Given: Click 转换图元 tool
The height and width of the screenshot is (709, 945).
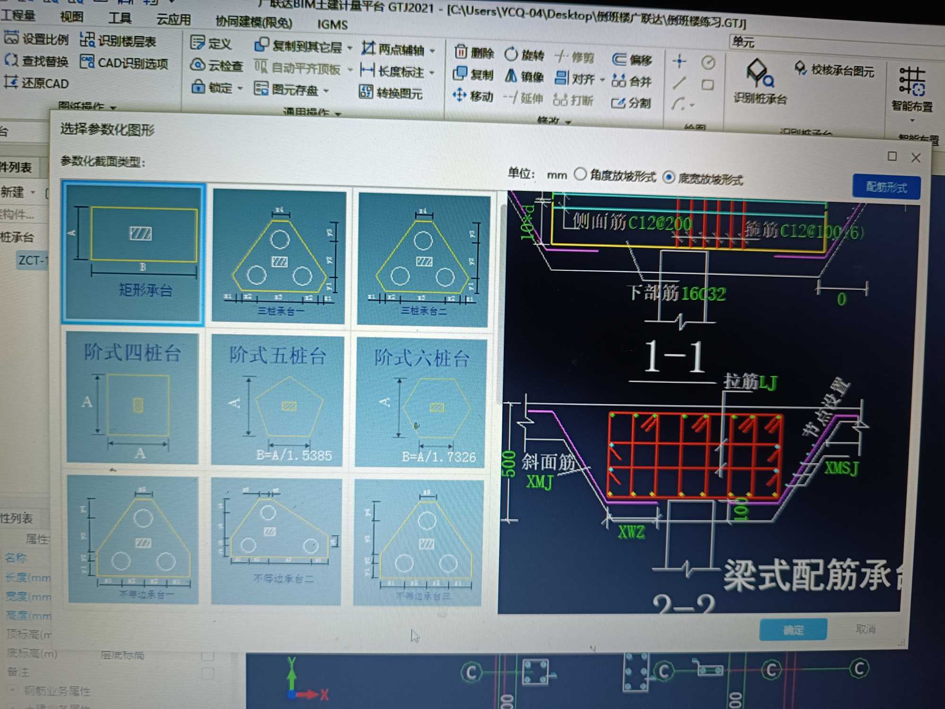Looking at the screenshot, I should click(391, 93).
